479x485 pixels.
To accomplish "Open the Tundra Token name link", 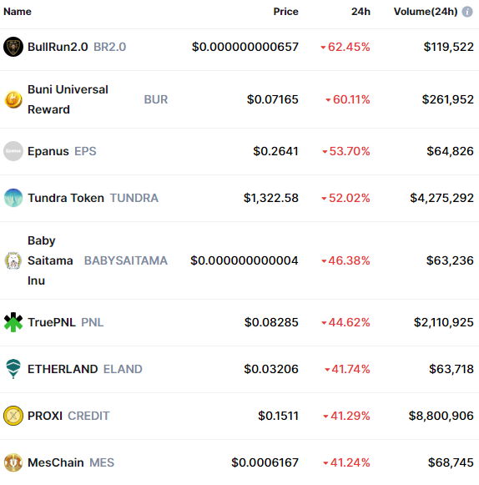I will [x=66, y=198].
